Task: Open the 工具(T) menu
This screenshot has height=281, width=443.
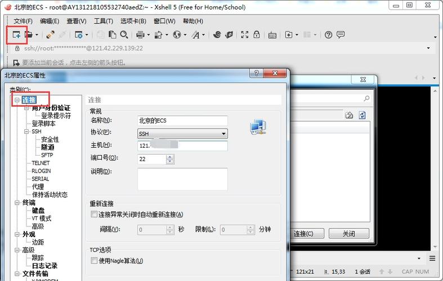Action: [x=104, y=21]
